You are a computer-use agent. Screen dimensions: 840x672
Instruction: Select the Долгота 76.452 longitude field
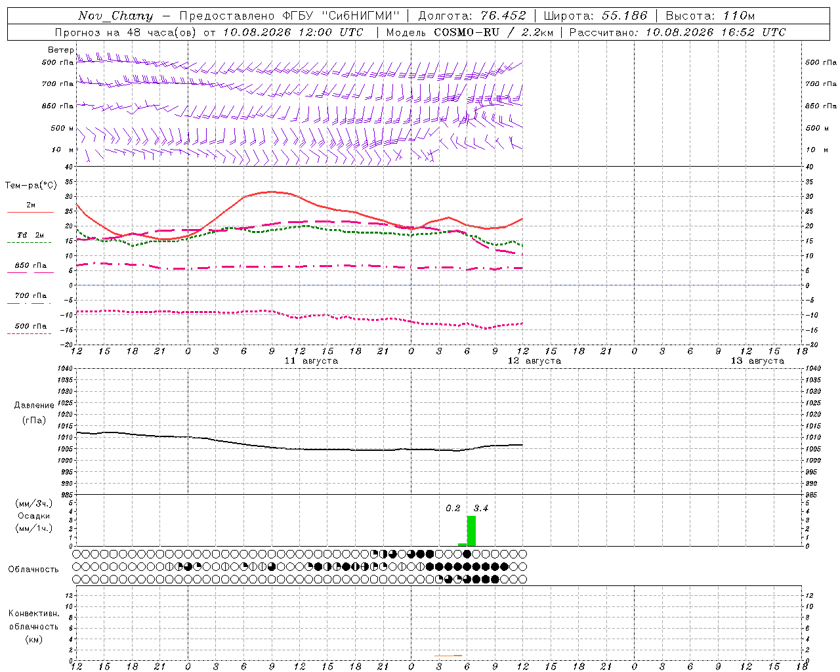point(472,16)
